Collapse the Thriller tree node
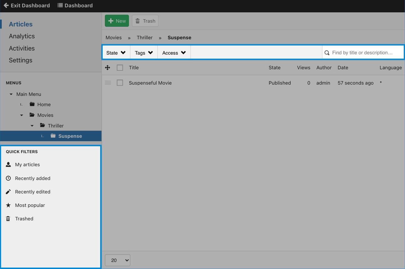 tap(32, 126)
